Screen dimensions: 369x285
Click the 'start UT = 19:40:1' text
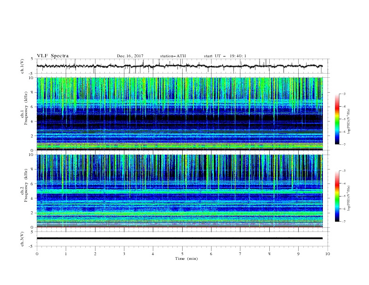click(225, 56)
